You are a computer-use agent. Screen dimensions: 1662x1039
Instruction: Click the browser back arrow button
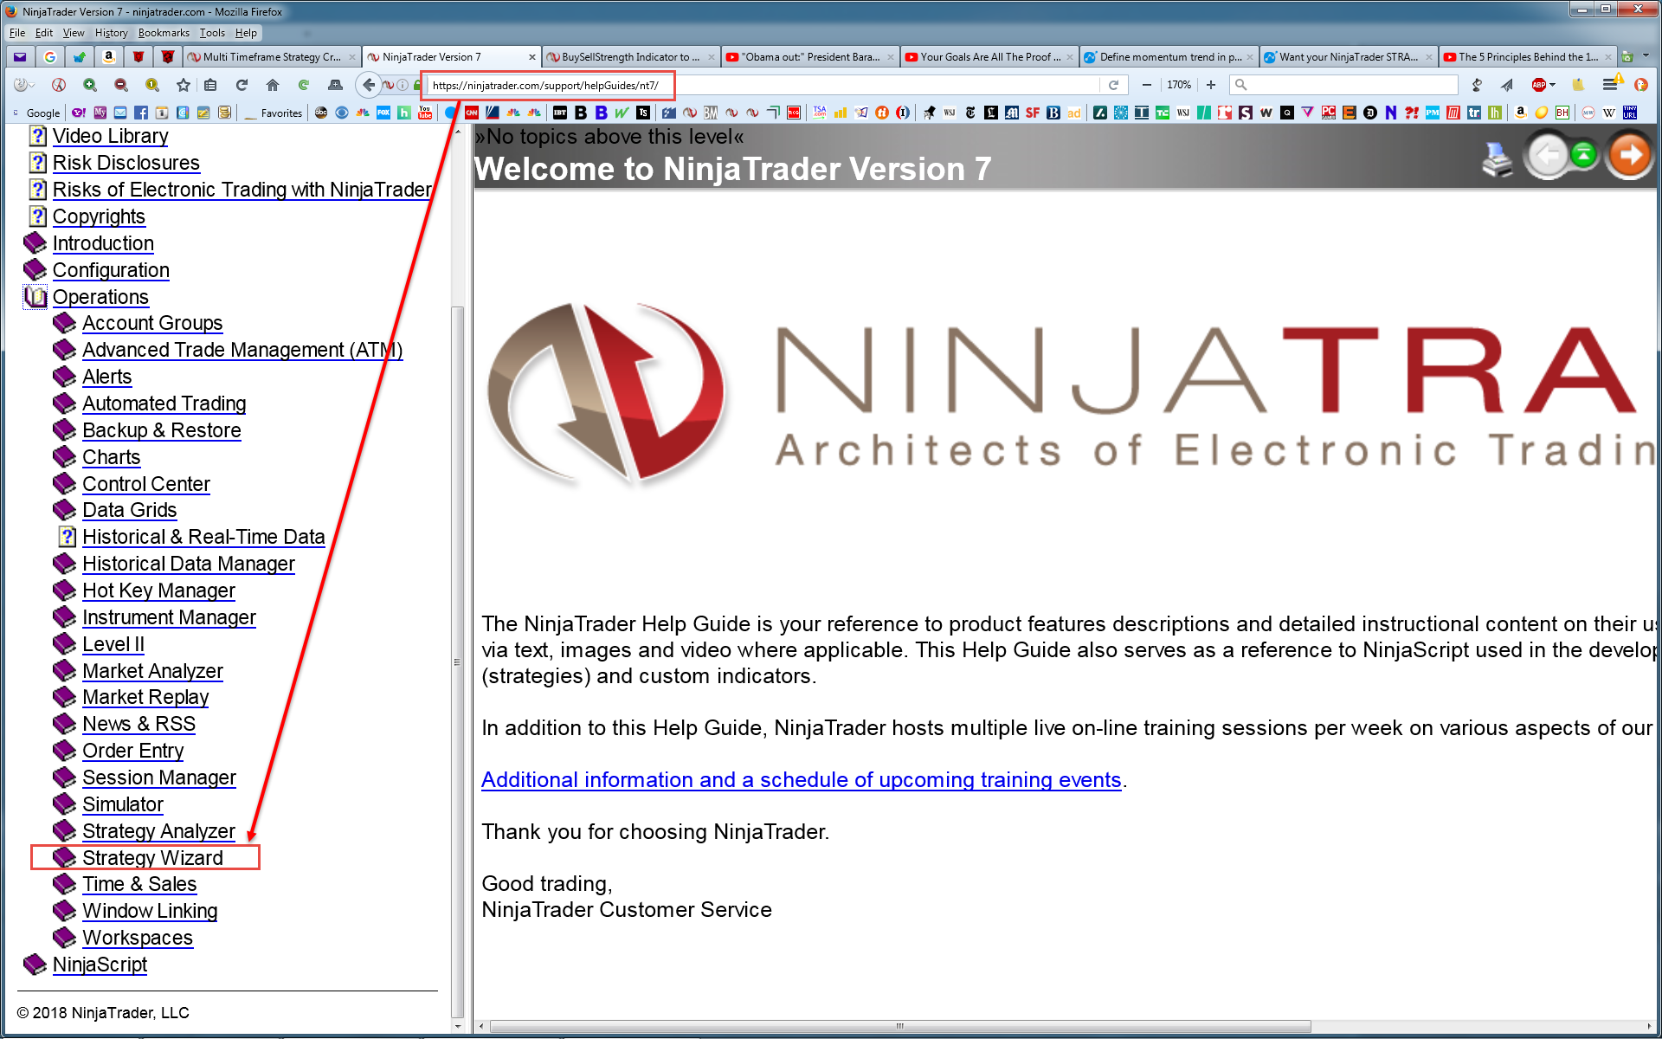[369, 85]
